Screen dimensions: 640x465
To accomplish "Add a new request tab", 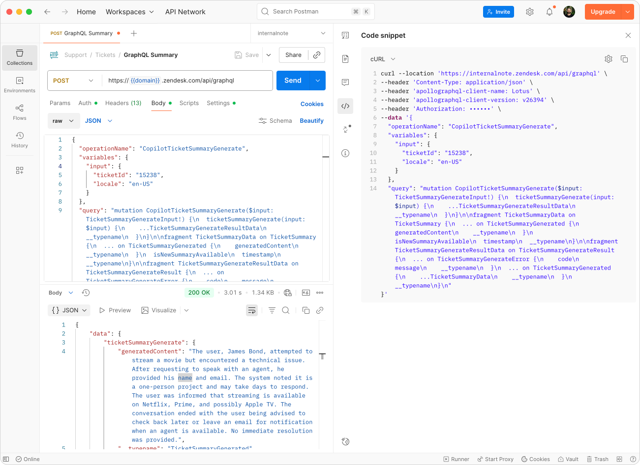I will [134, 33].
